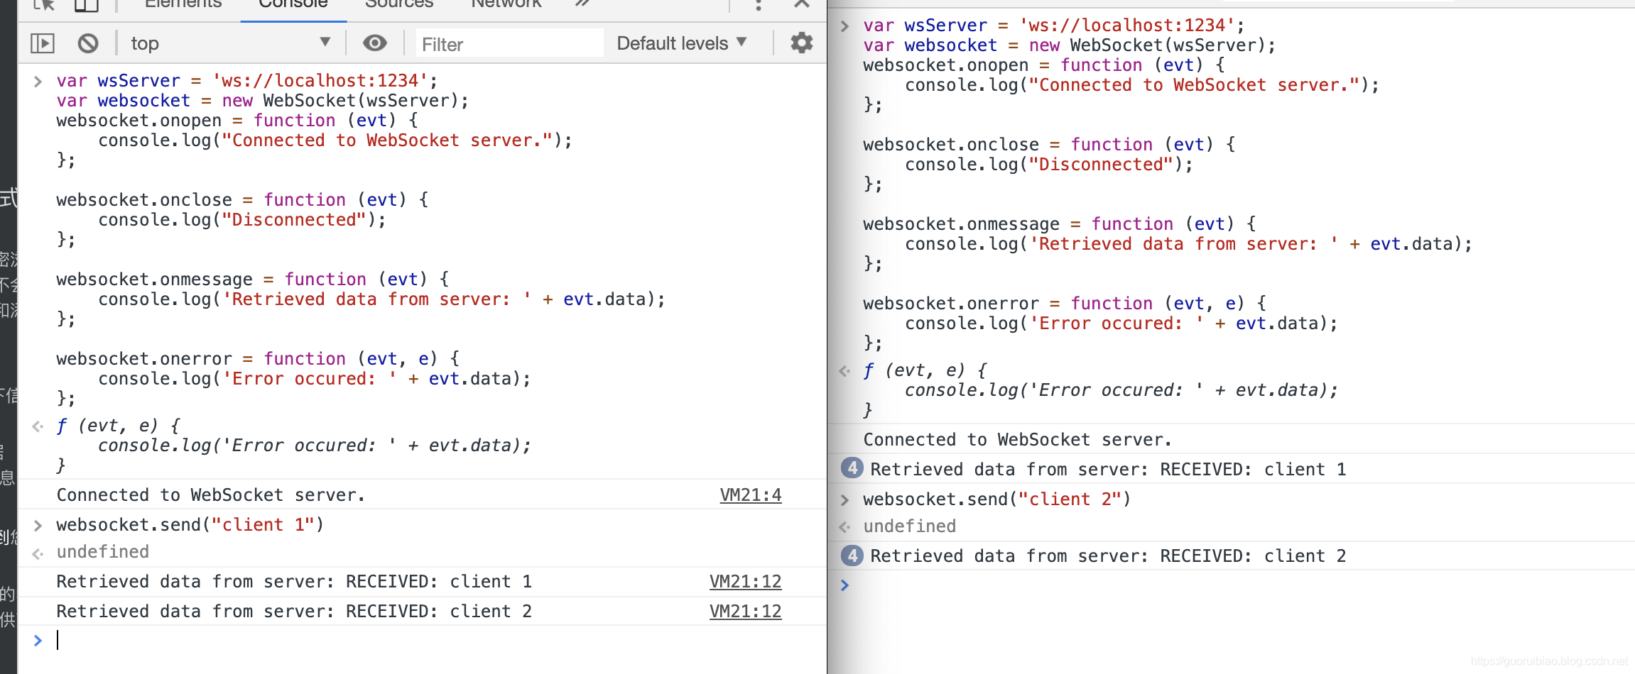Click 'ws://localhost:1234' string in left console
The width and height of the screenshot is (1635, 674).
320,80
